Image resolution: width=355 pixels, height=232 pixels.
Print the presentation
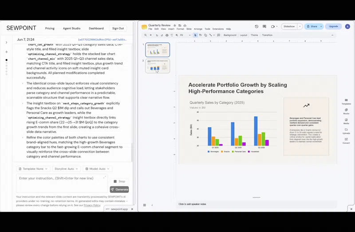[x=167, y=35]
